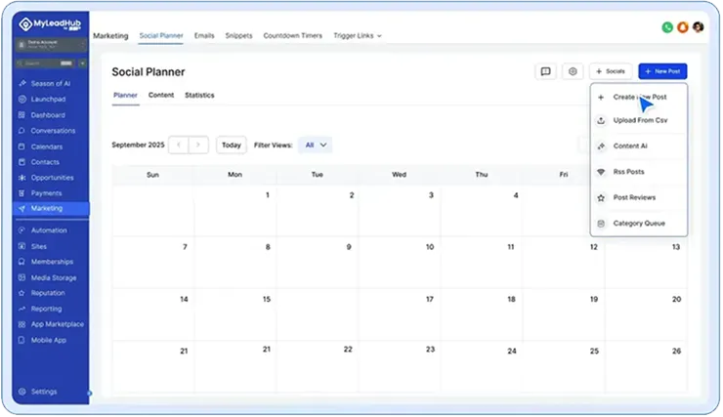The height and width of the screenshot is (417, 723).
Task: Click the orange notification bell icon
Action: pos(683,27)
